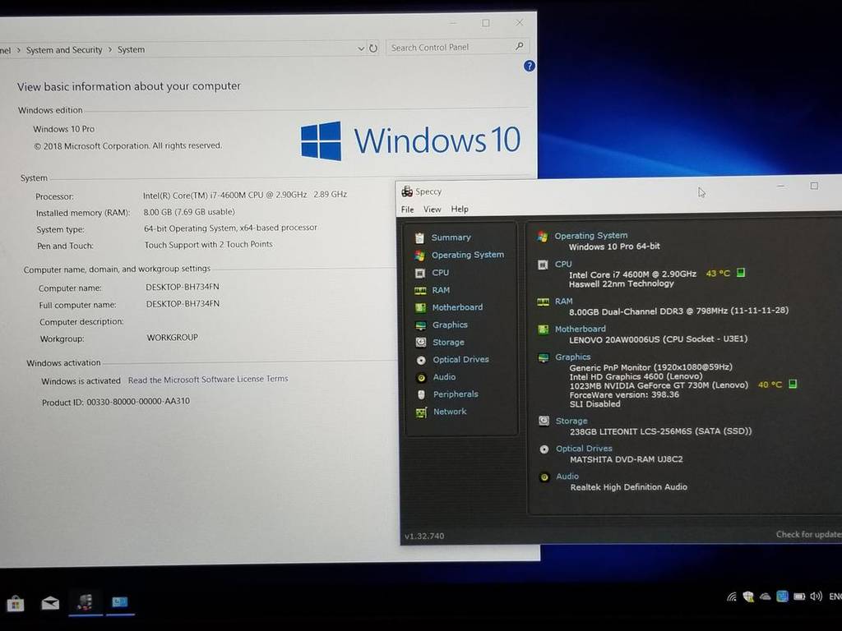Go to System and Security breadcrumb
Screen dimensions: 842x631
point(64,50)
